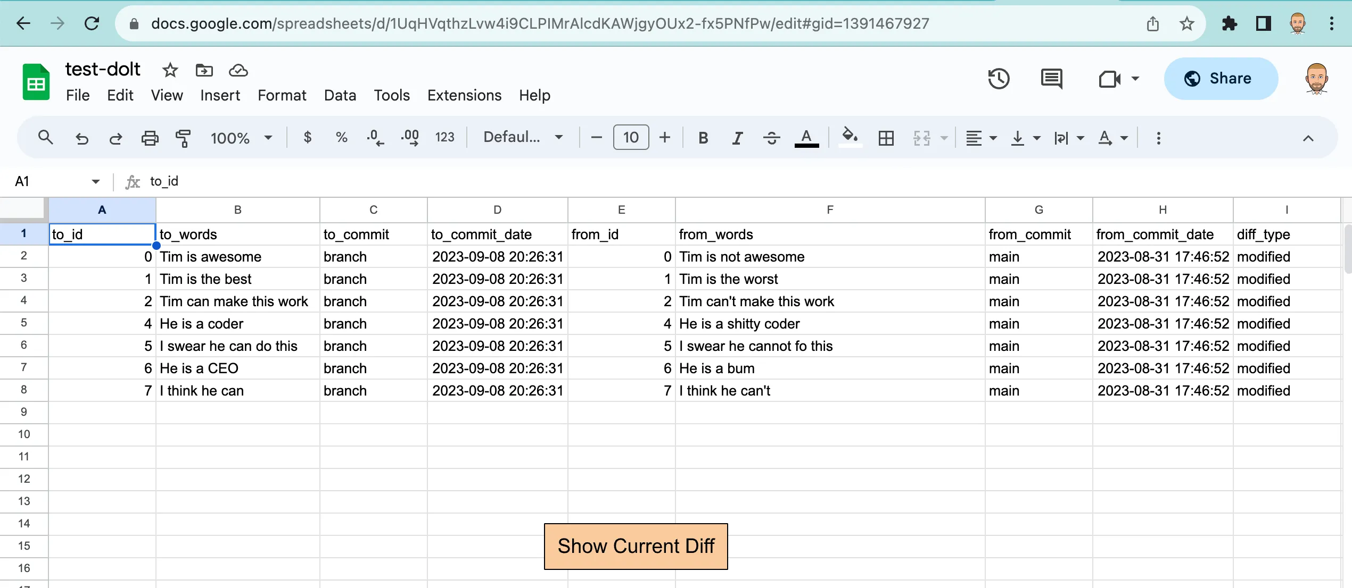Star the test-dolt spreadsheet
Image resolution: width=1352 pixels, height=588 pixels.
point(169,70)
